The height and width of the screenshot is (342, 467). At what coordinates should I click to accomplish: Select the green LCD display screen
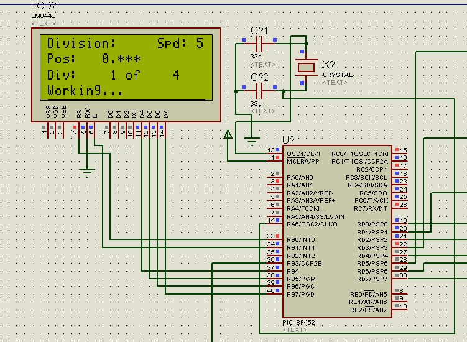(126, 67)
